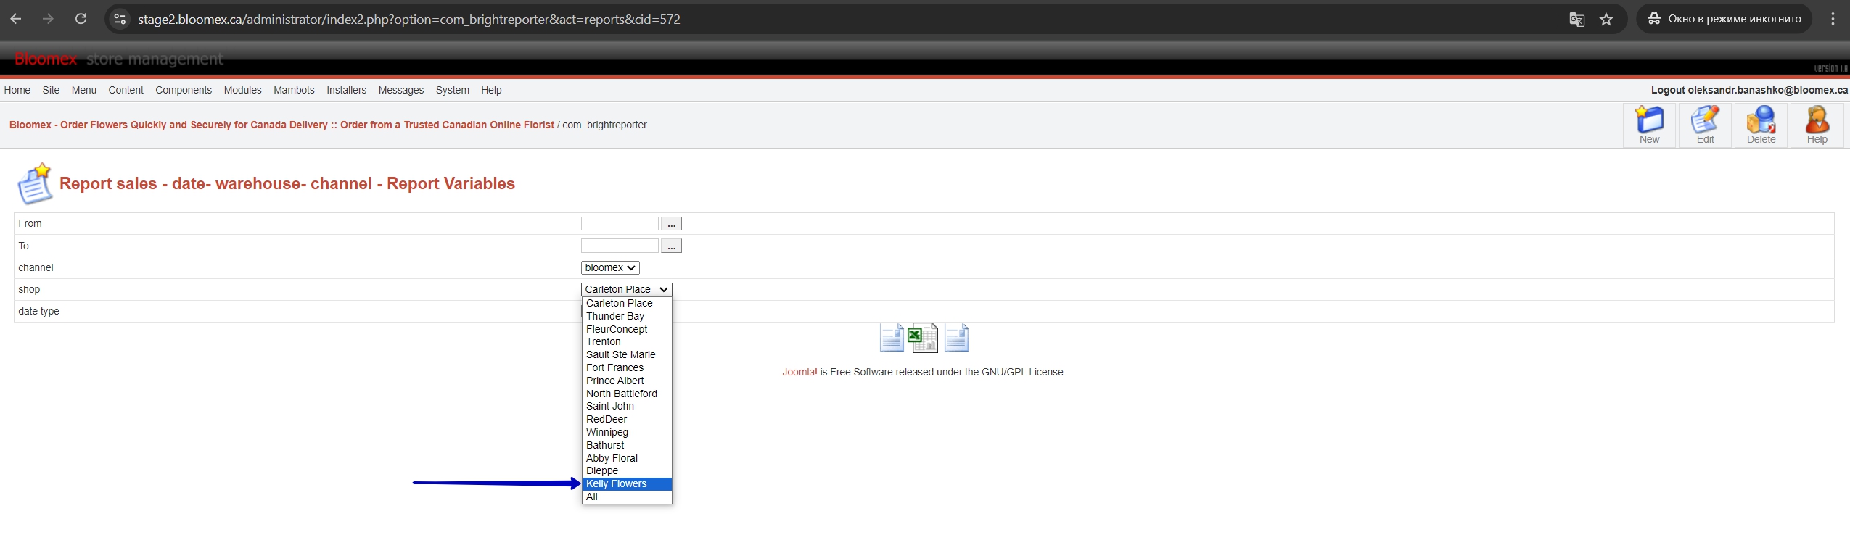The image size is (1850, 540).
Task: Pick Prince Albert from the shop list
Action: 627,381
